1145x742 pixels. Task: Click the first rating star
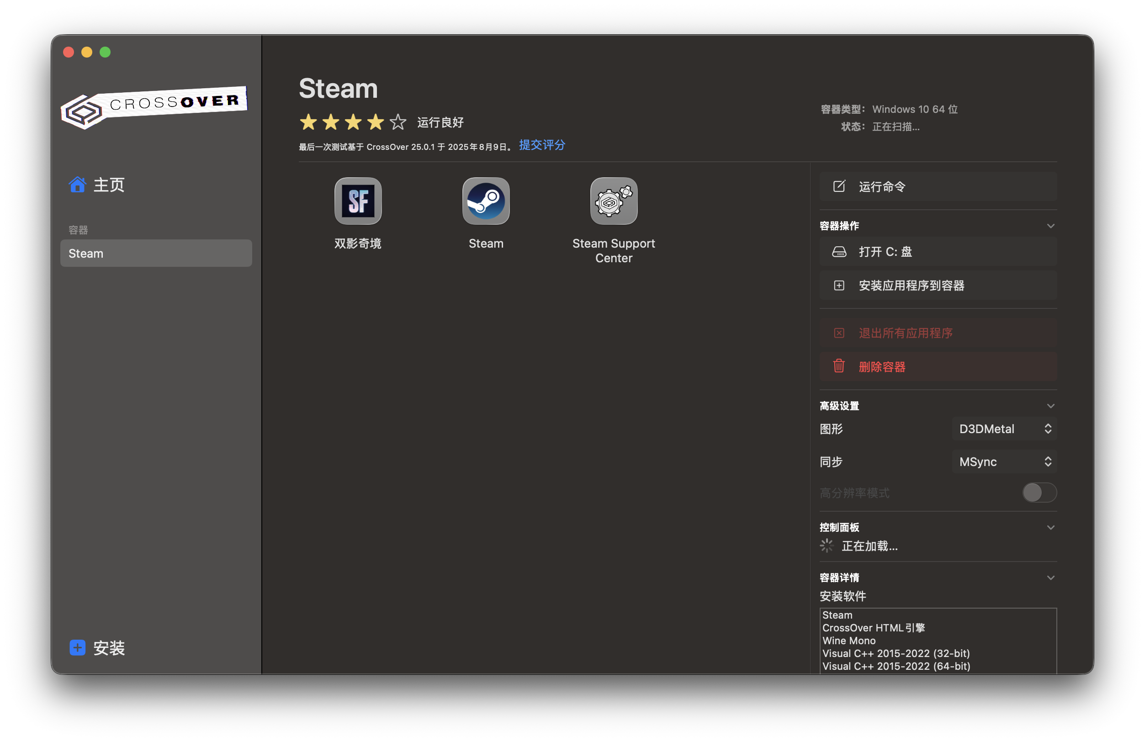pyautogui.click(x=308, y=122)
